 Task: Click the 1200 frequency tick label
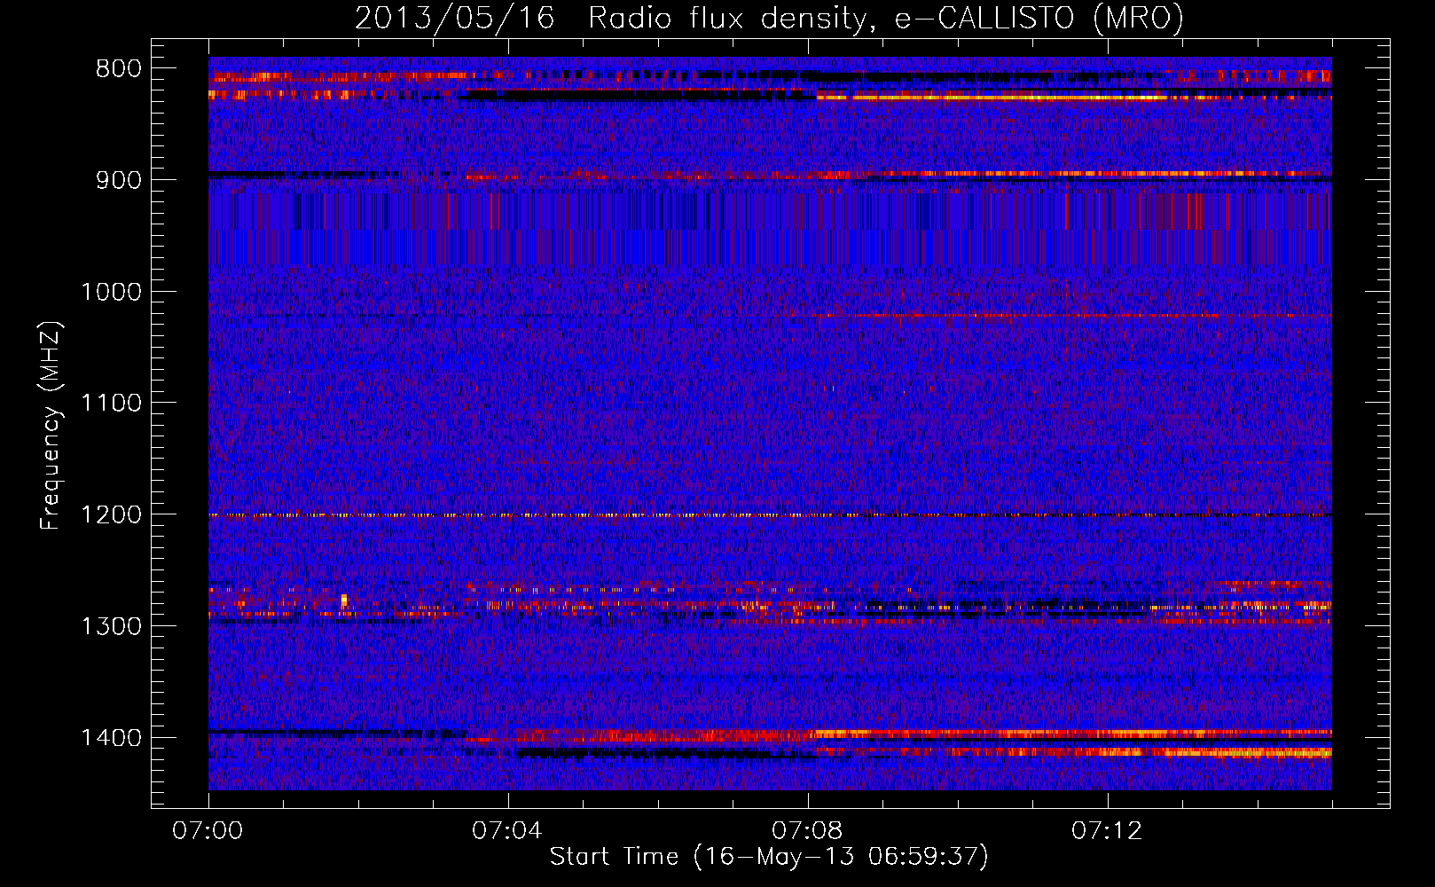[111, 515]
